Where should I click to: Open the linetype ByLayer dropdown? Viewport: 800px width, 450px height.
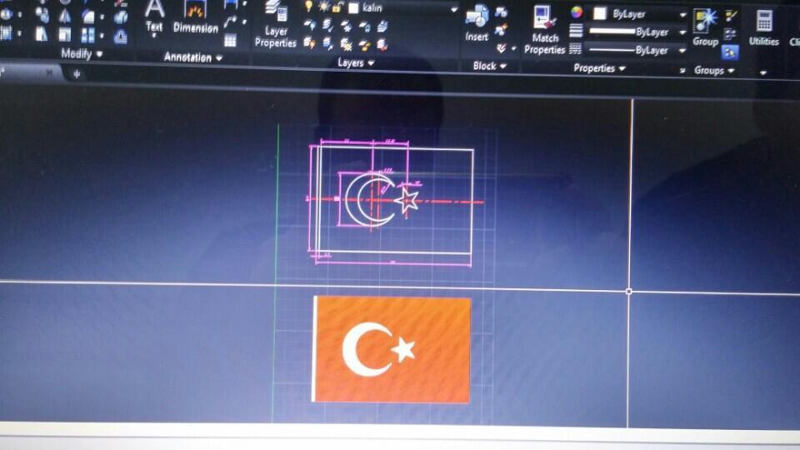(682, 51)
